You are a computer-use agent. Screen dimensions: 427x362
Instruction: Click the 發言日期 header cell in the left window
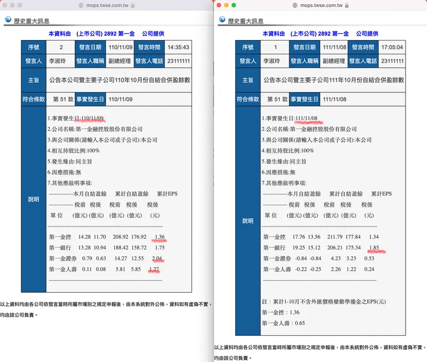90,47
